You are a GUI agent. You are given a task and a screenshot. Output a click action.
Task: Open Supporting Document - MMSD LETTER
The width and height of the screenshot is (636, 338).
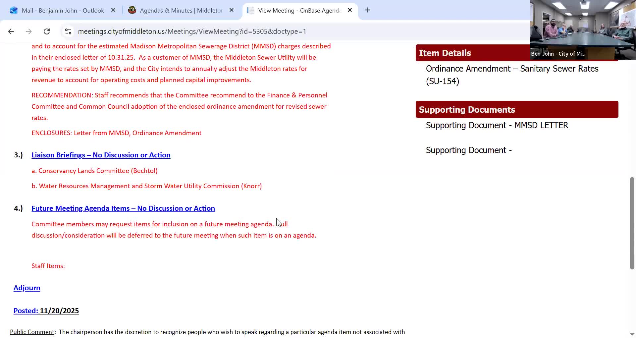[497, 125]
